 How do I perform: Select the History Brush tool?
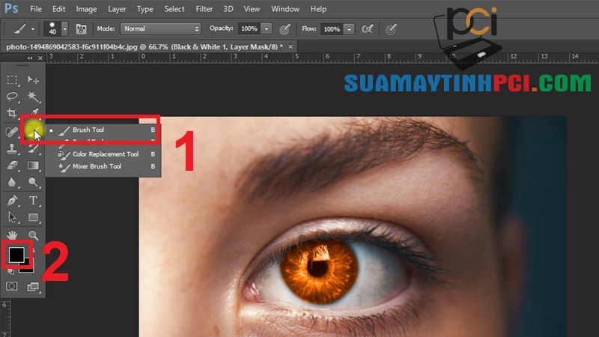(x=33, y=148)
